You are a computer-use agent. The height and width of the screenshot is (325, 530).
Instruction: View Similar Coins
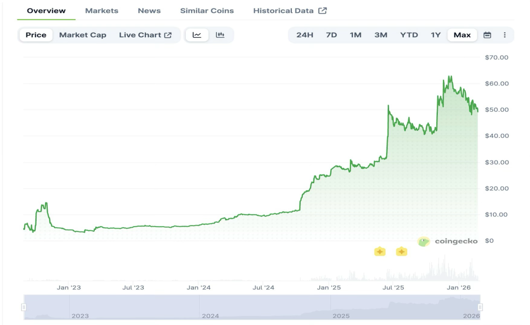click(207, 10)
